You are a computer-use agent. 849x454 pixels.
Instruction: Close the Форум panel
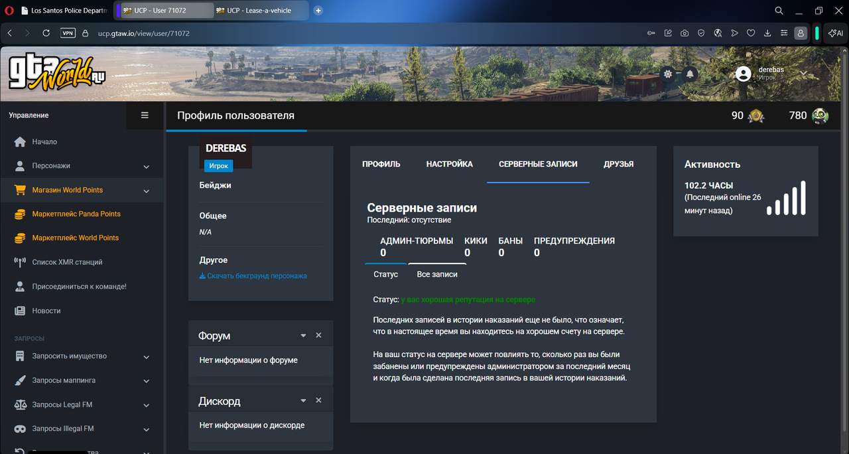318,336
